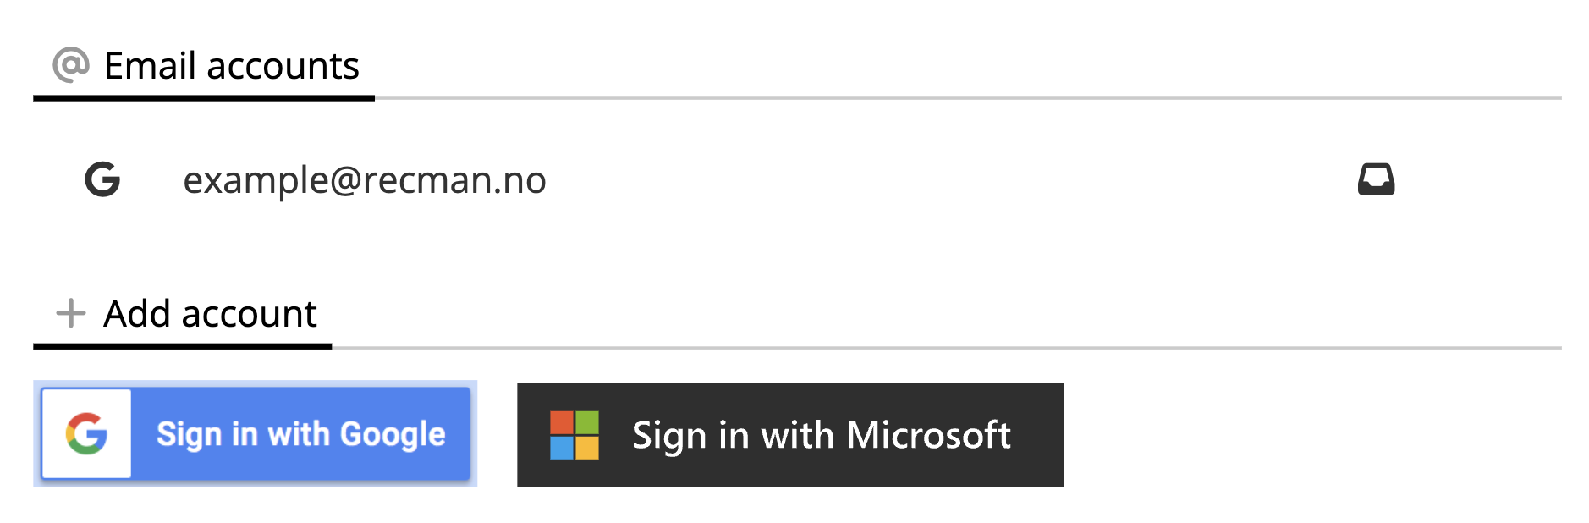The width and height of the screenshot is (1589, 523).
Task: Click the Google G icon next to example@recman.no
Action: [102, 179]
